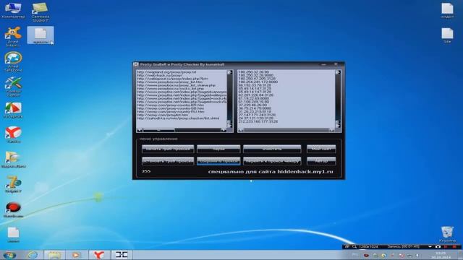
Task: Open Yandex browser from the taskbar
Action: click(99, 255)
